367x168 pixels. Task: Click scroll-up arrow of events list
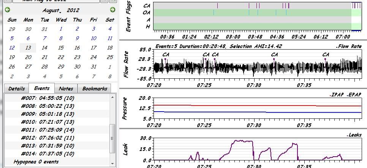(x=112, y=97)
